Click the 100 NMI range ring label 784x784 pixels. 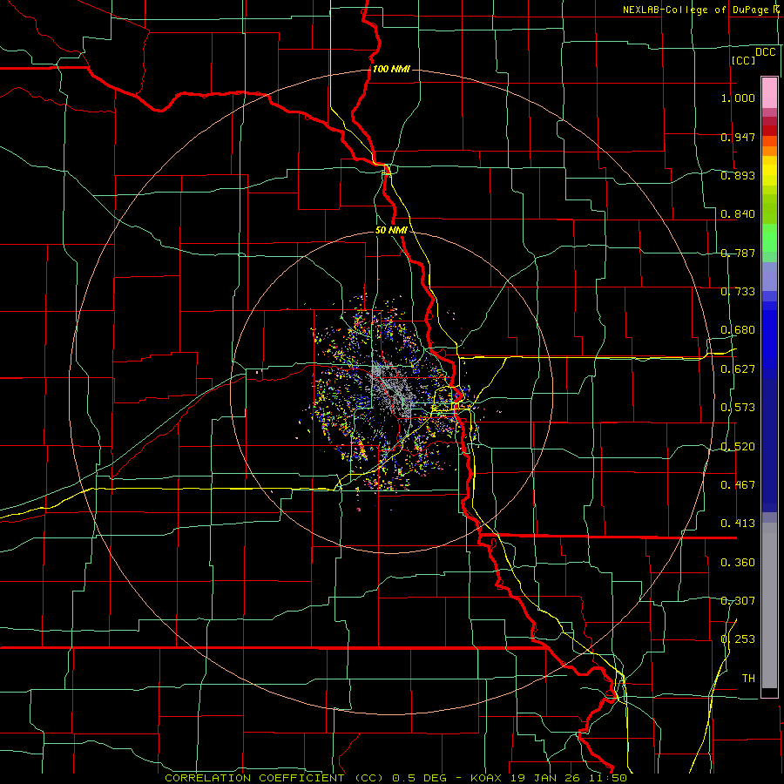click(x=391, y=69)
